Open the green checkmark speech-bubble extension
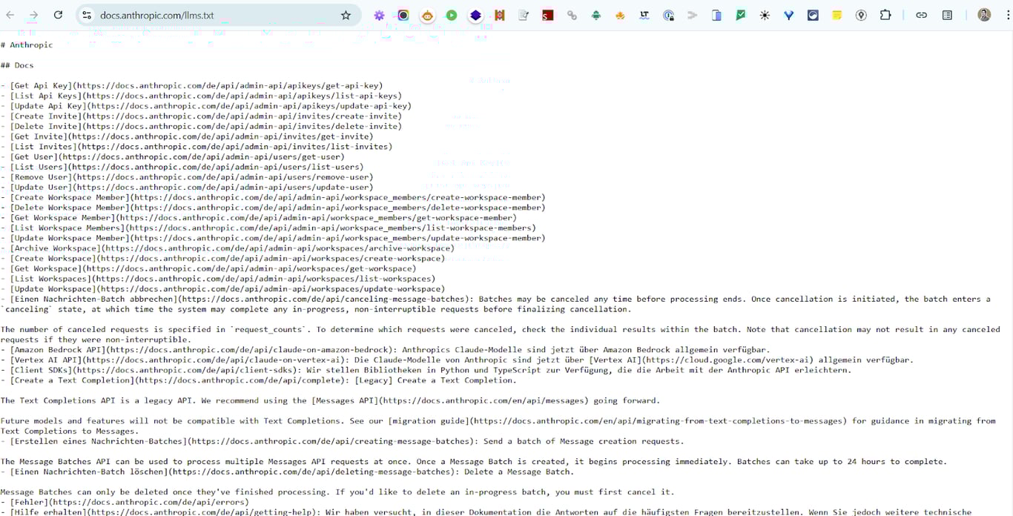 point(741,15)
